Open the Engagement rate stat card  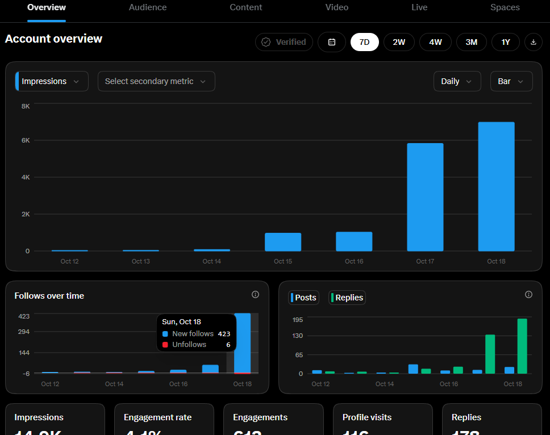(164, 419)
